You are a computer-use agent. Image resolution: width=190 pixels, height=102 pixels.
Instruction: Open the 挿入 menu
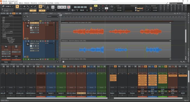tap(21, 3)
